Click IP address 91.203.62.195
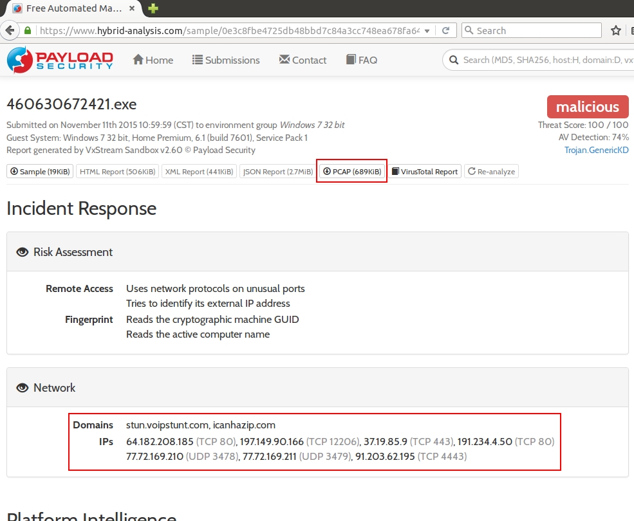Viewport: 634px width, 521px height. coord(385,456)
